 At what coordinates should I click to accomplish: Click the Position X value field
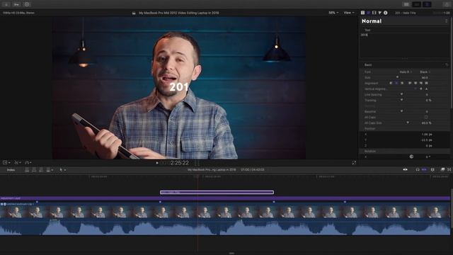pos(427,135)
